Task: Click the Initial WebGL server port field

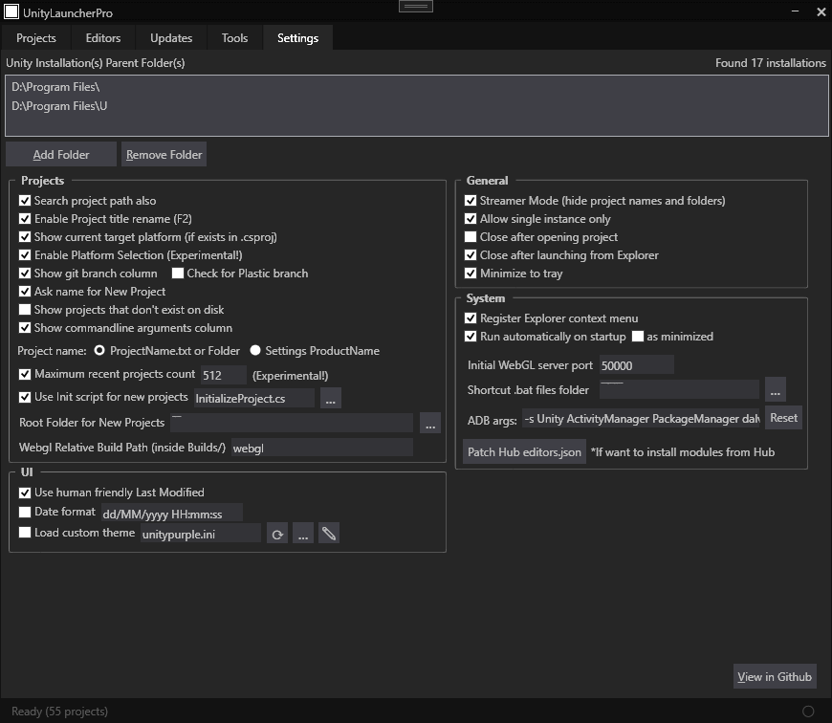Action: [x=636, y=365]
